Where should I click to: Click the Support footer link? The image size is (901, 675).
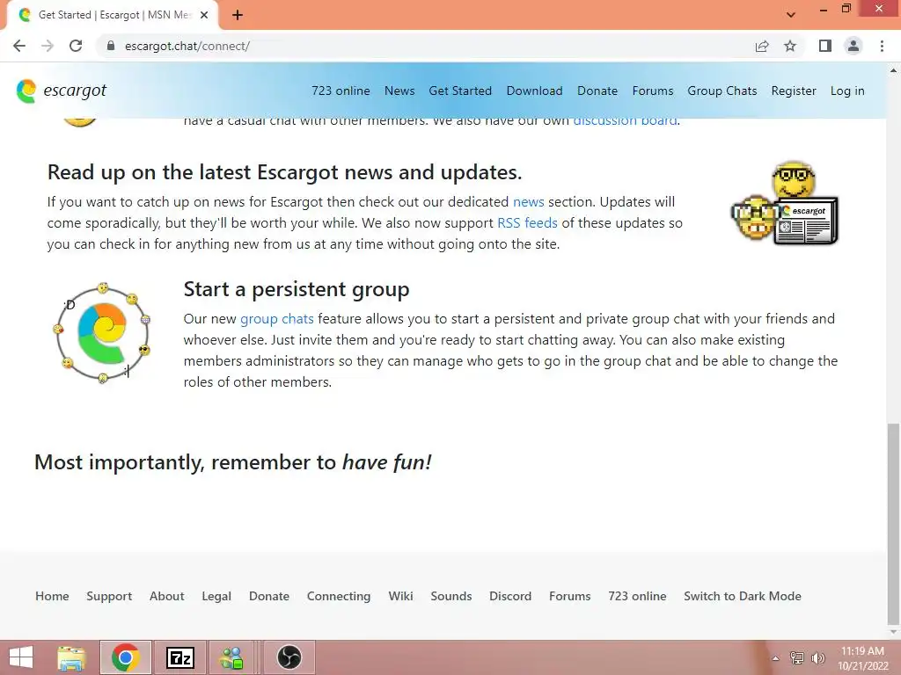pos(109,596)
